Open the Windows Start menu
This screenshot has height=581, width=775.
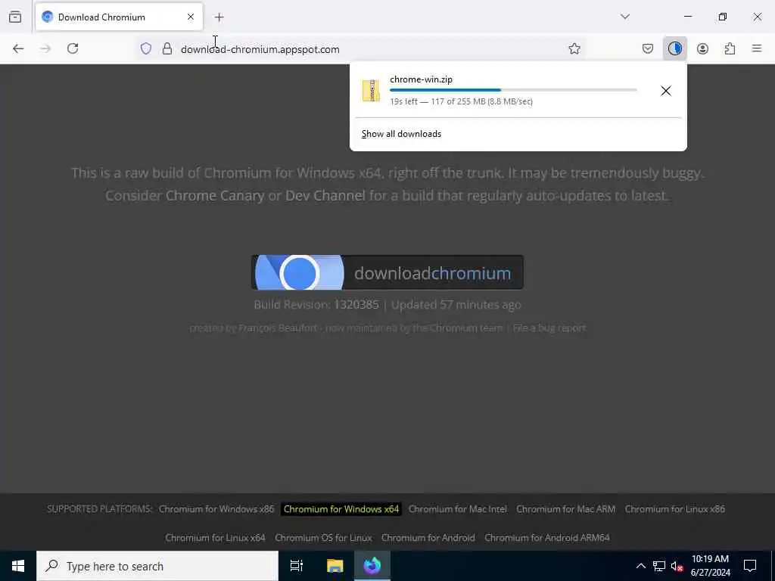pyautogui.click(x=18, y=566)
